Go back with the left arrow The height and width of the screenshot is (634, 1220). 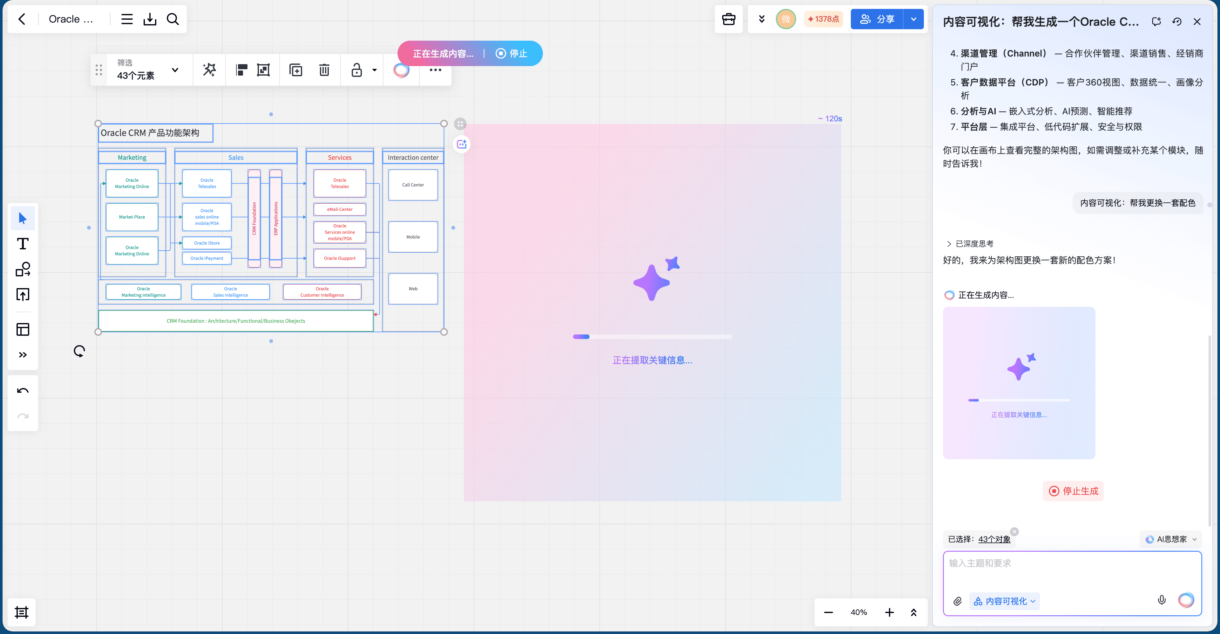[22, 19]
